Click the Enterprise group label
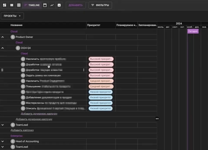 [16, 136]
